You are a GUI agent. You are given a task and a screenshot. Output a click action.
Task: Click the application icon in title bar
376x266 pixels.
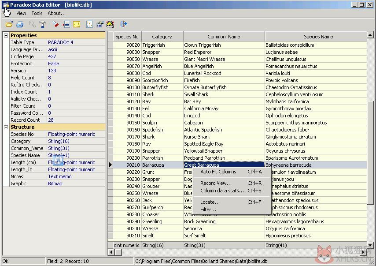point(6,5)
